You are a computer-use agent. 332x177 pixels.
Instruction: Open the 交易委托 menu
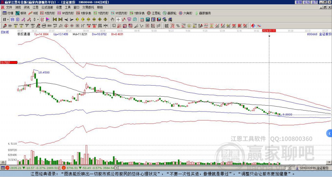88,7
